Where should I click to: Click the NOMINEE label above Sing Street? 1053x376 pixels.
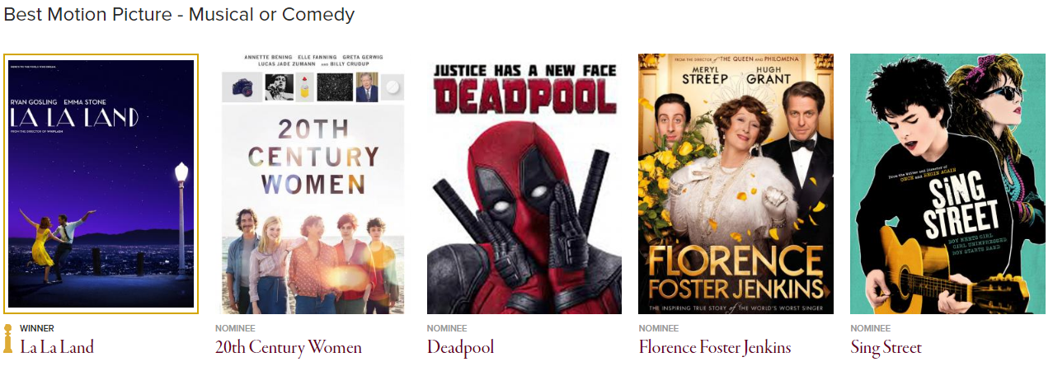click(870, 328)
